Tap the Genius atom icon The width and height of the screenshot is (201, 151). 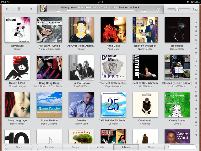[x=158, y=9]
